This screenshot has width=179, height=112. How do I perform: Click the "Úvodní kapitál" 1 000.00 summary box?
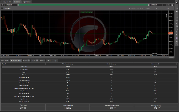(x=68, y=107)
